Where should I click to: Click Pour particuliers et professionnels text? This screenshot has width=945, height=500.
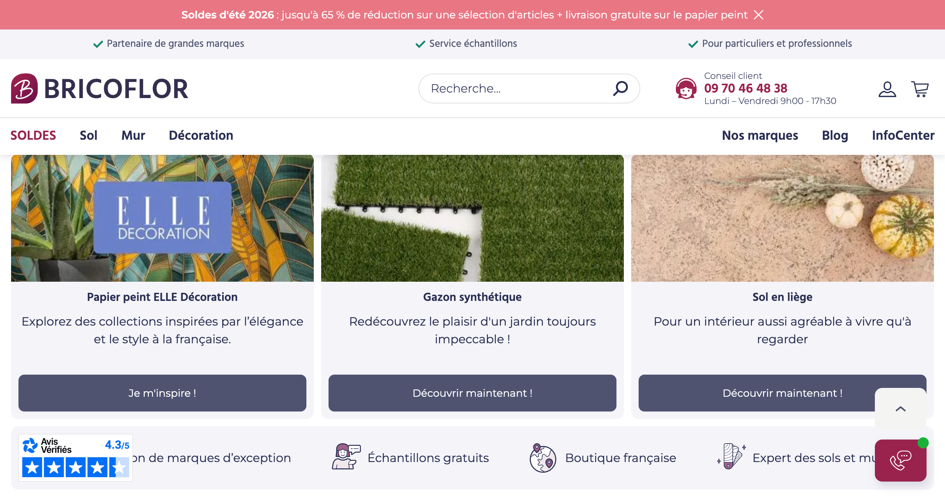[777, 44]
